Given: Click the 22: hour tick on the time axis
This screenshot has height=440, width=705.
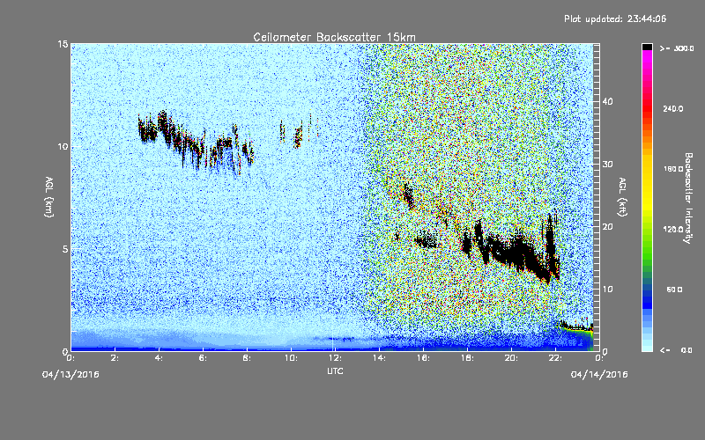Looking at the screenshot, I should [x=555, y=358].
